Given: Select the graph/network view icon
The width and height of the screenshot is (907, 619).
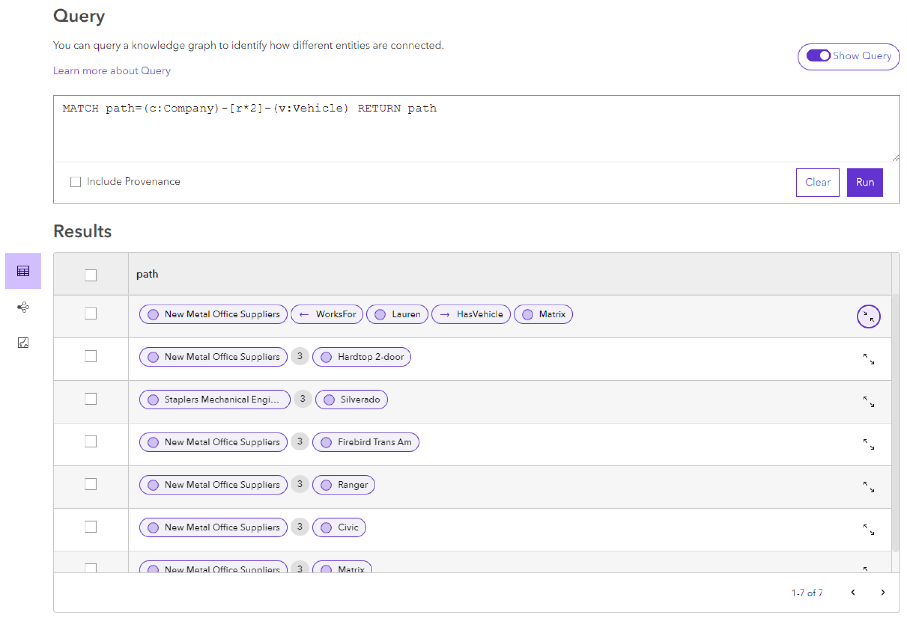Looking at the screenshot, I should click(x=25, y=307).
